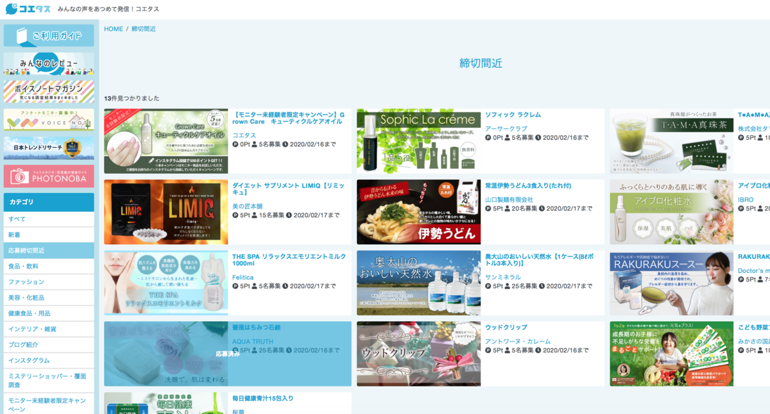Viewport: 770px width, 414px height.
Task: Click the 応募済み はちみつ石鹸 card image
Action: tap(166, 354)
